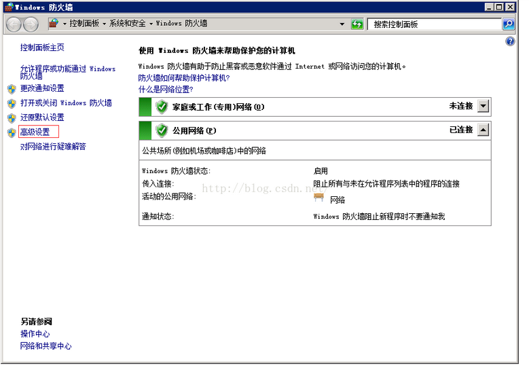This screenshot has width=529, height=368.
Task: Expand the 家庭或工作(专用)网络 section arrow
Action: point(483,106)
